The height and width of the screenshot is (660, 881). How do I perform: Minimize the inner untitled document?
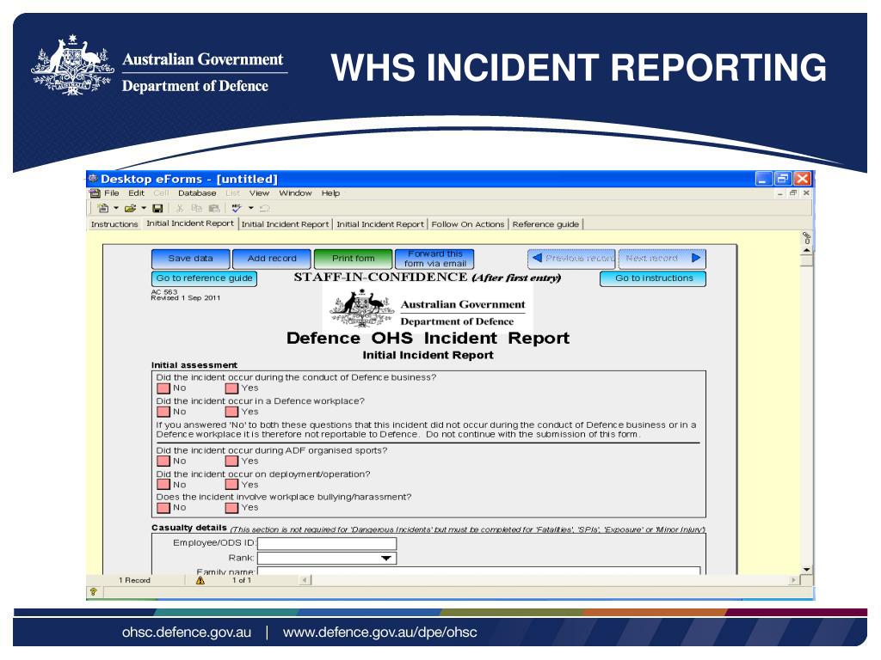point(779,193)
